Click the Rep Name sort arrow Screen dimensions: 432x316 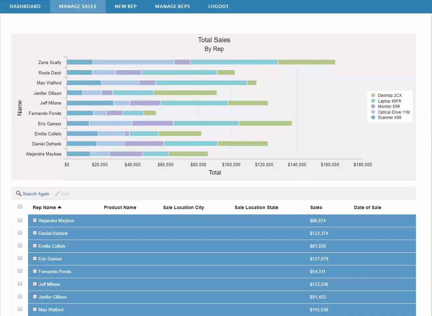click(x=60, y=207)
